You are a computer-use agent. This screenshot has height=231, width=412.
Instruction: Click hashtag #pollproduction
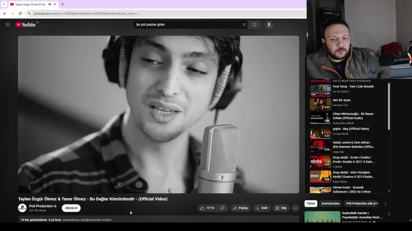(x=91, y=220)
